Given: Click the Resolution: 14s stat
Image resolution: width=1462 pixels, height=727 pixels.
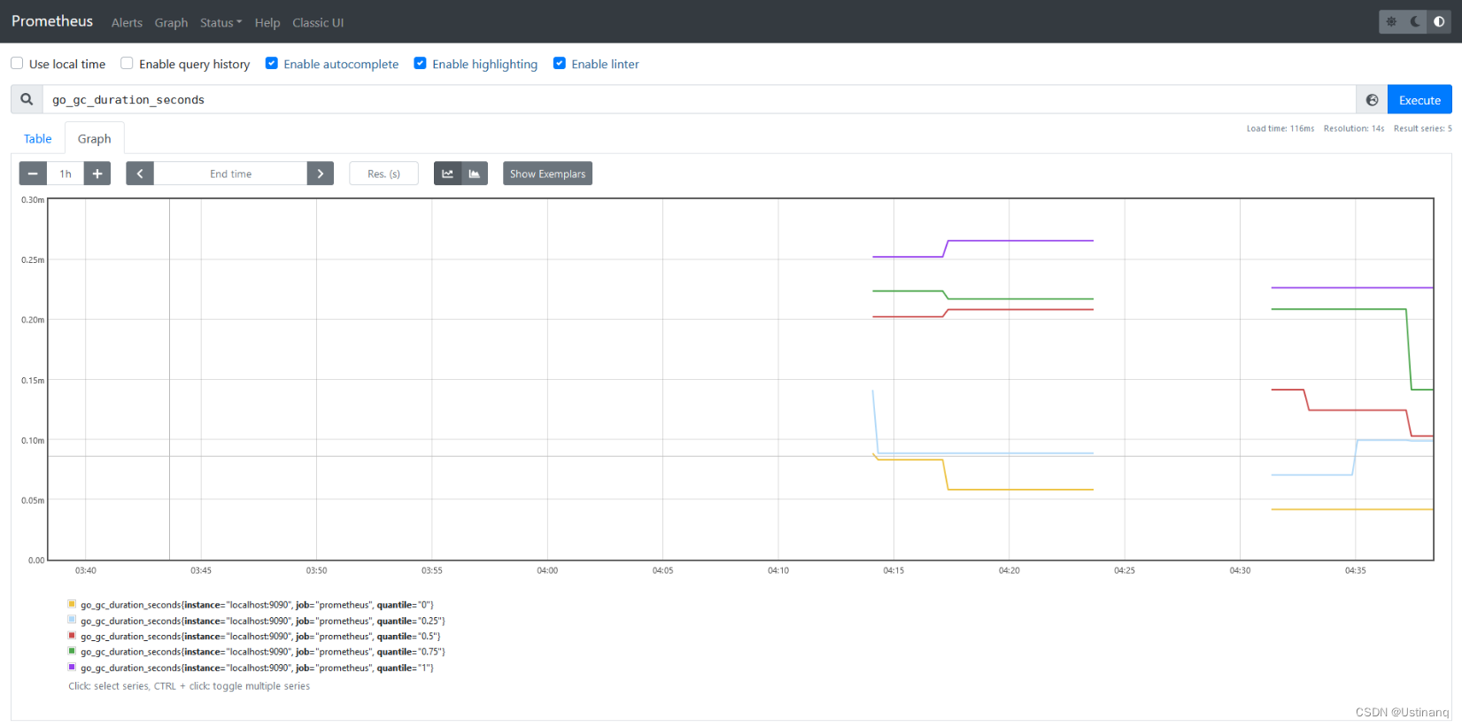Looking at the screenshot, I should [1354, 128].
